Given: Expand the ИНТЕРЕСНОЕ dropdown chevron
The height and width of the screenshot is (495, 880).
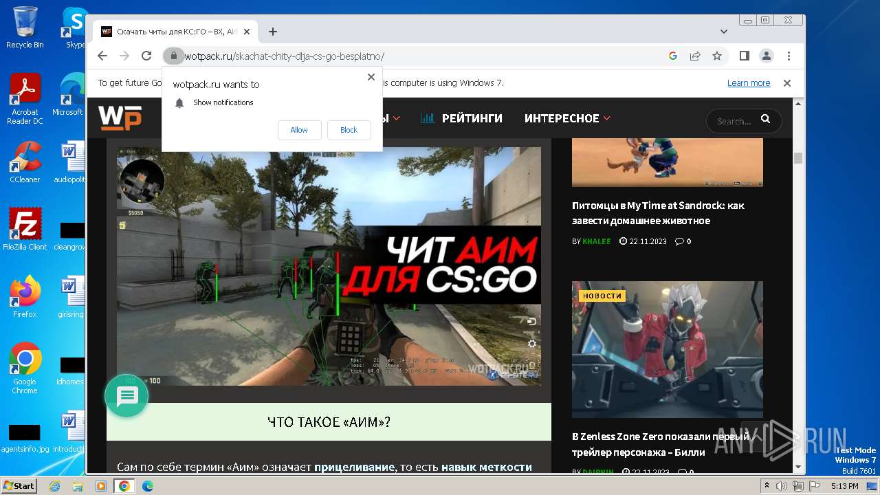Looking at the screenshot, I should pyautogui.click(x=607, y=118).
